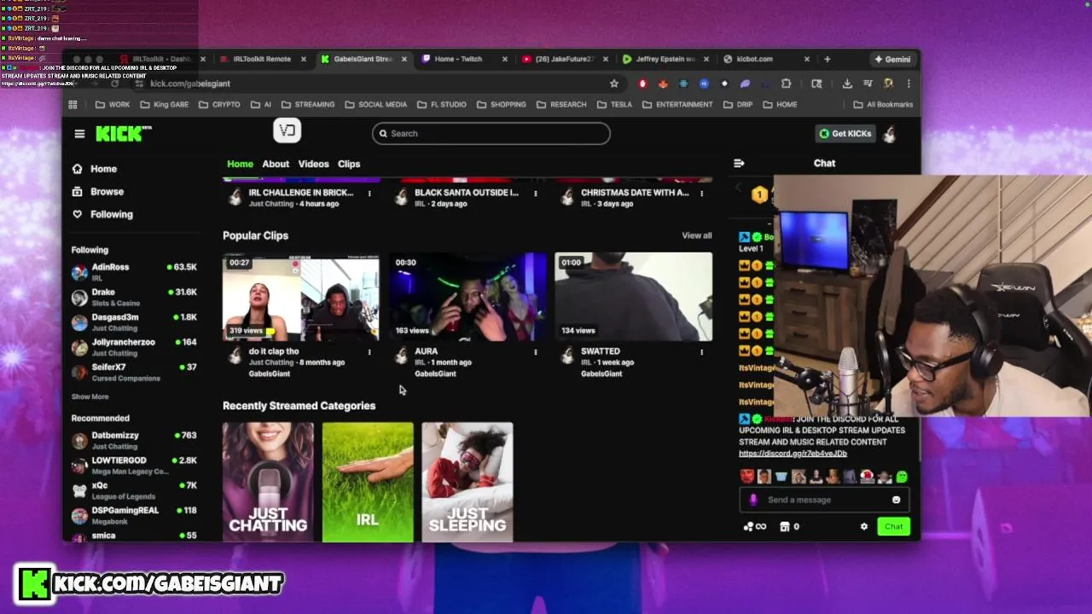Select the green blob emote in quick emotes
This screenshot has height=614, width=1092.
pos(902,477)
